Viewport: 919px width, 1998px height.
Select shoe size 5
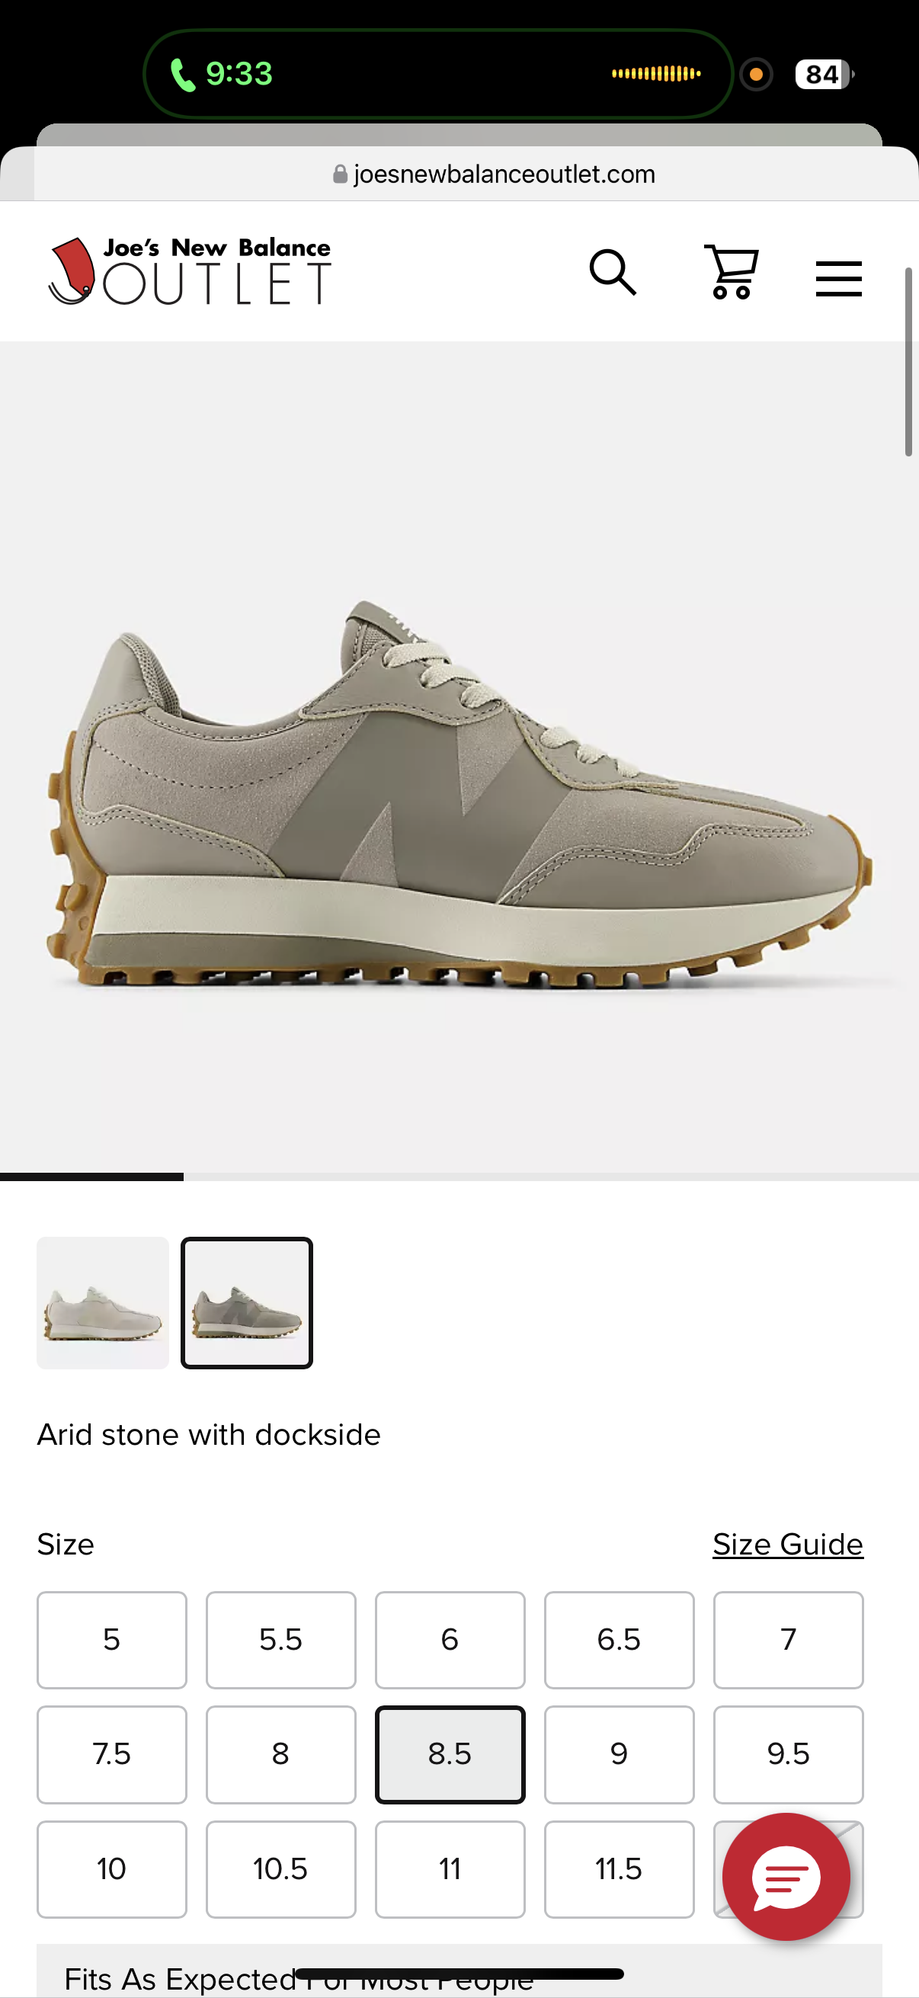click(x=112, y=1640)
